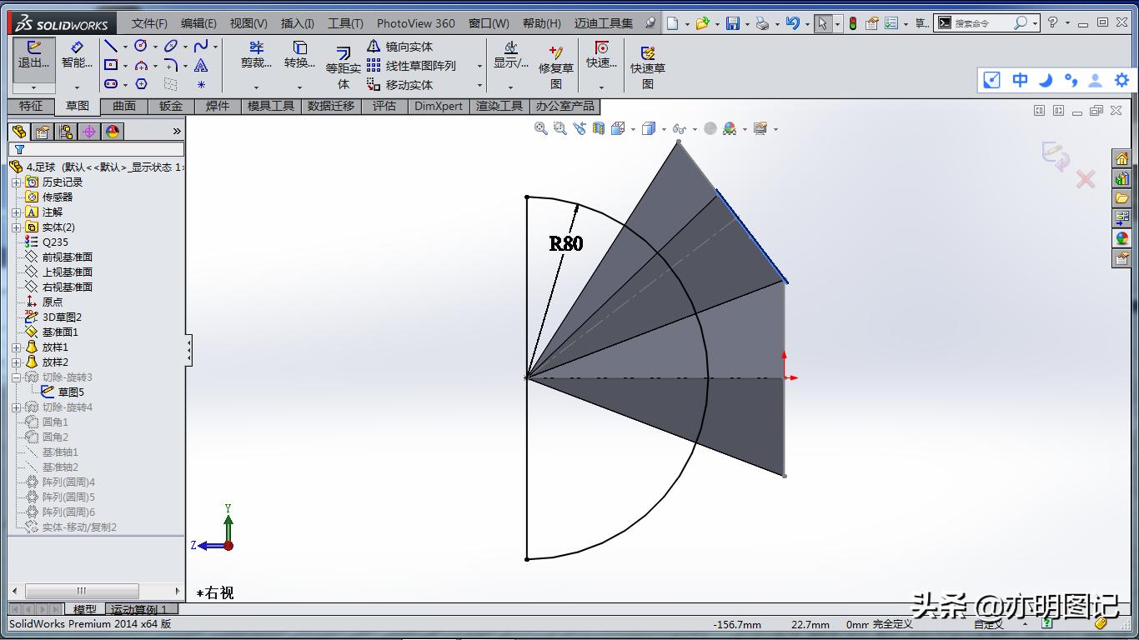Select the Smart Dimension (智能) tool
Viewport: 1139px width, 640px height.
coord(77,55)
